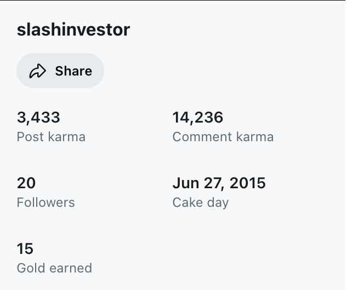This screenshot has width=352, height=290.
Task: Click the Cake day label
Action: point(200,202)
